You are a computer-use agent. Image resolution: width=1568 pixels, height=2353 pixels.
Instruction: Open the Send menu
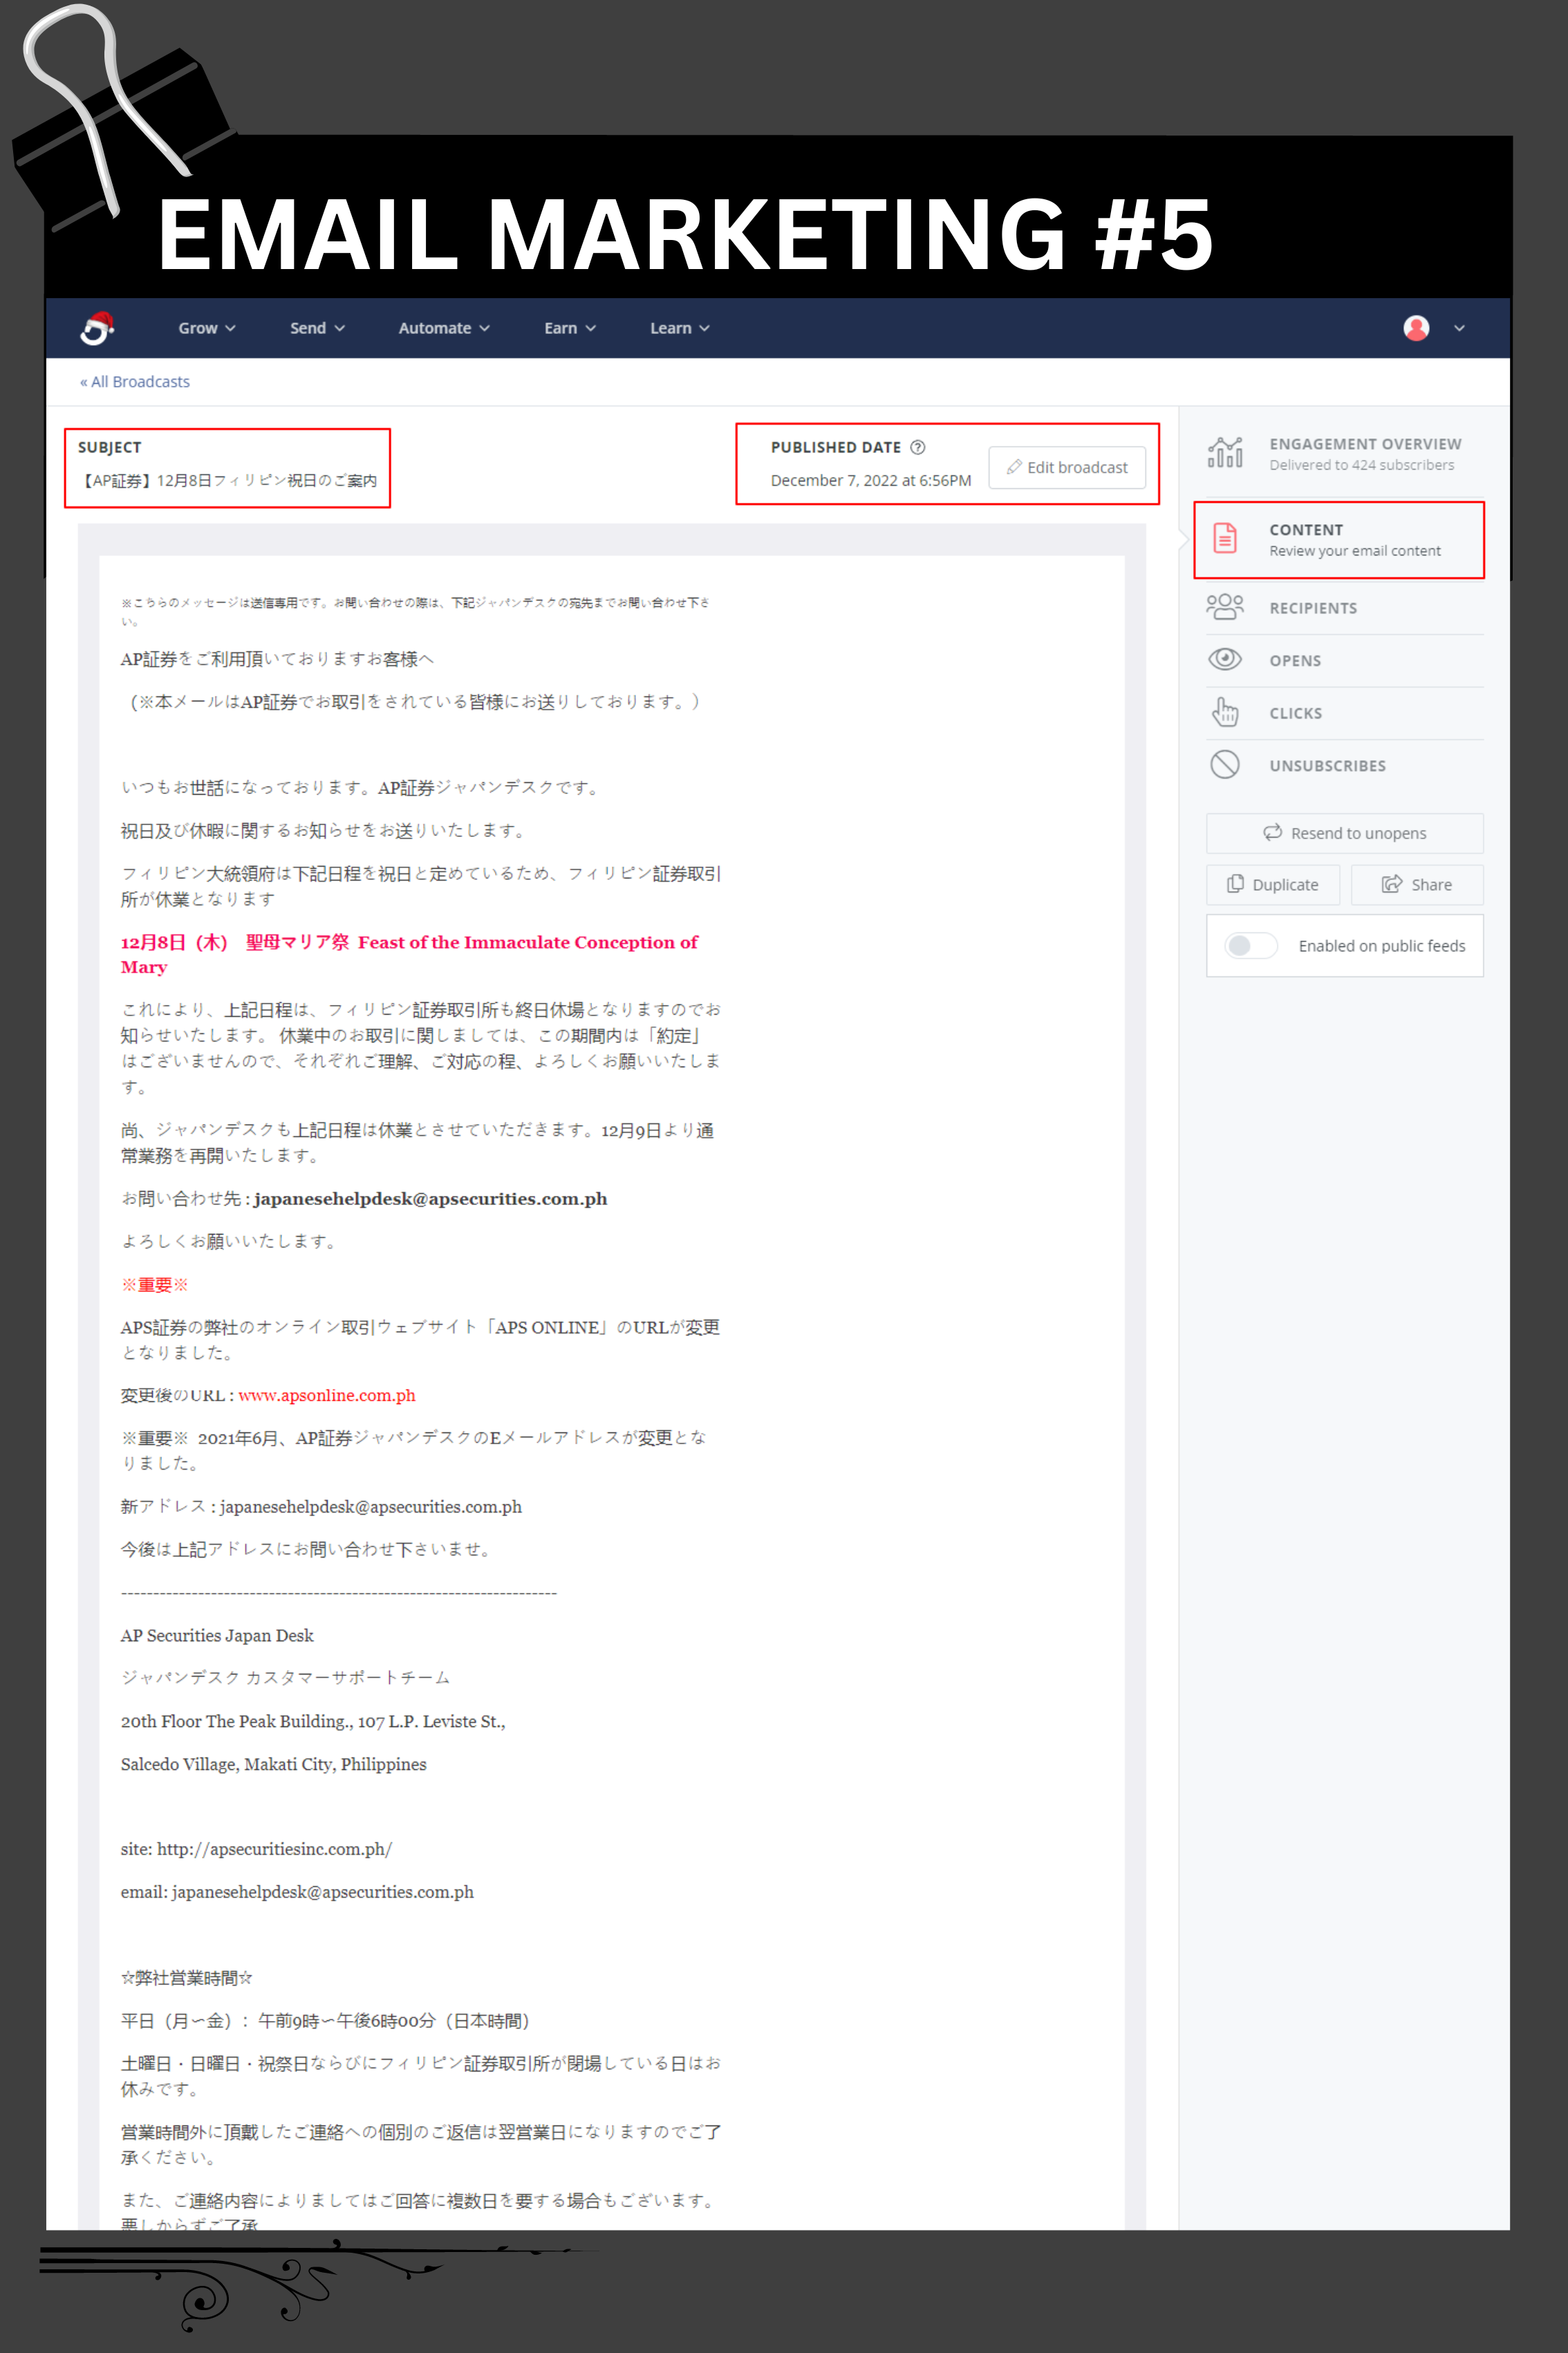(316, 327)
